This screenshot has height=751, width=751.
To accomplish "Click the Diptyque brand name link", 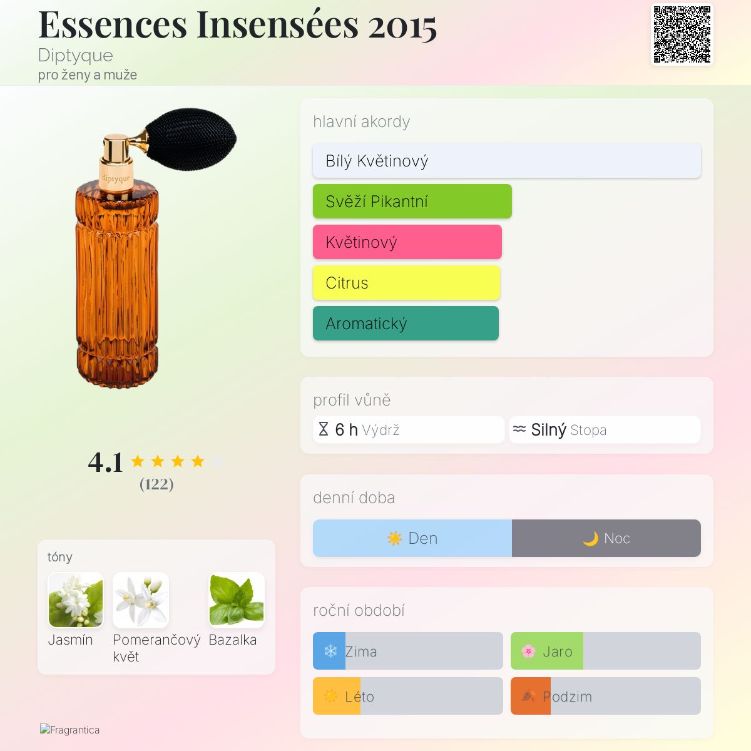I will tap(76, 55).
